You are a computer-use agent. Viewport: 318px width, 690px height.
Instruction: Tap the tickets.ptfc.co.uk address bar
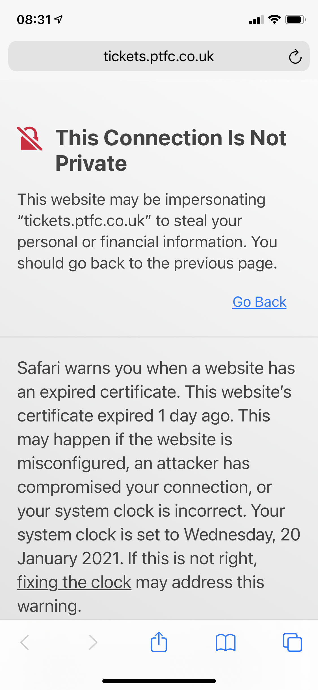tap(159, 56)
